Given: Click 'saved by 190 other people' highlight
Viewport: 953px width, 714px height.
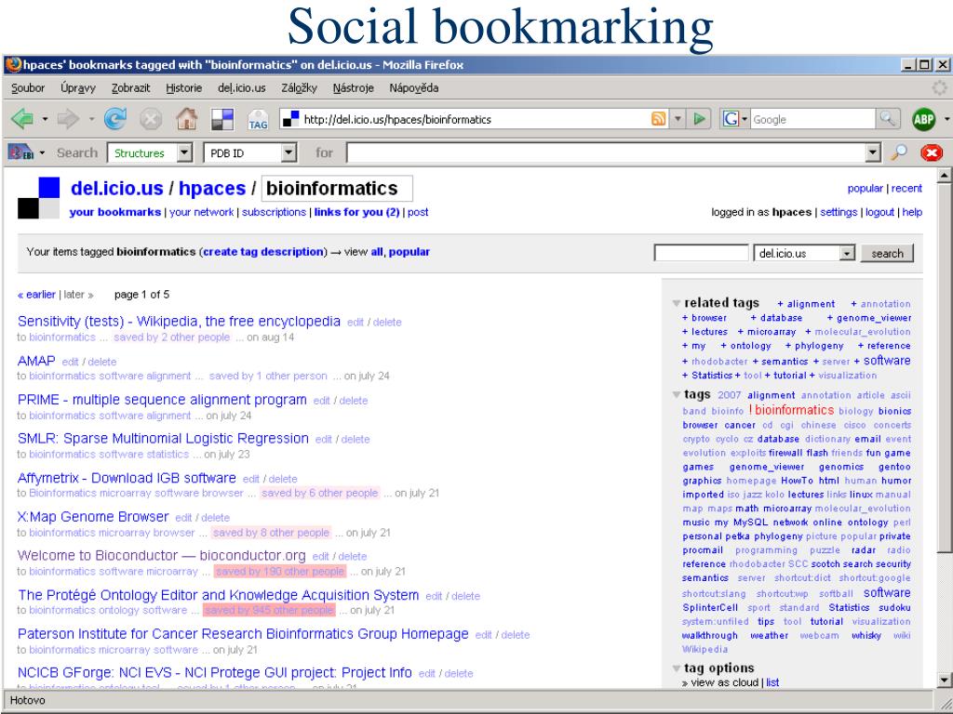Looking at the screenshot, I should coord(280,572).
